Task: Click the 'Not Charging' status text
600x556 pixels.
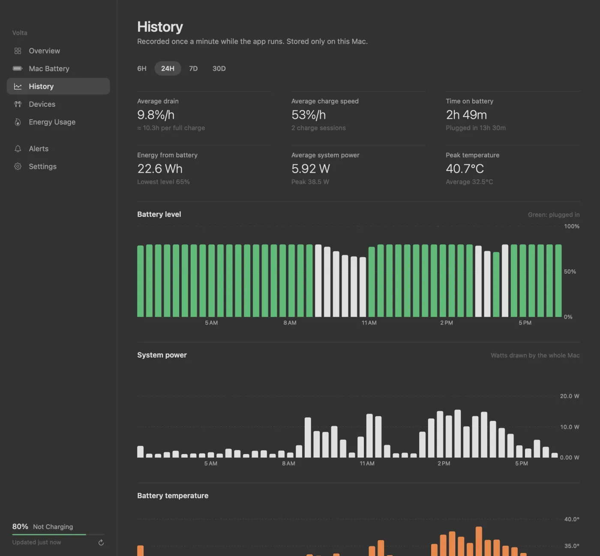Action: 53,527
